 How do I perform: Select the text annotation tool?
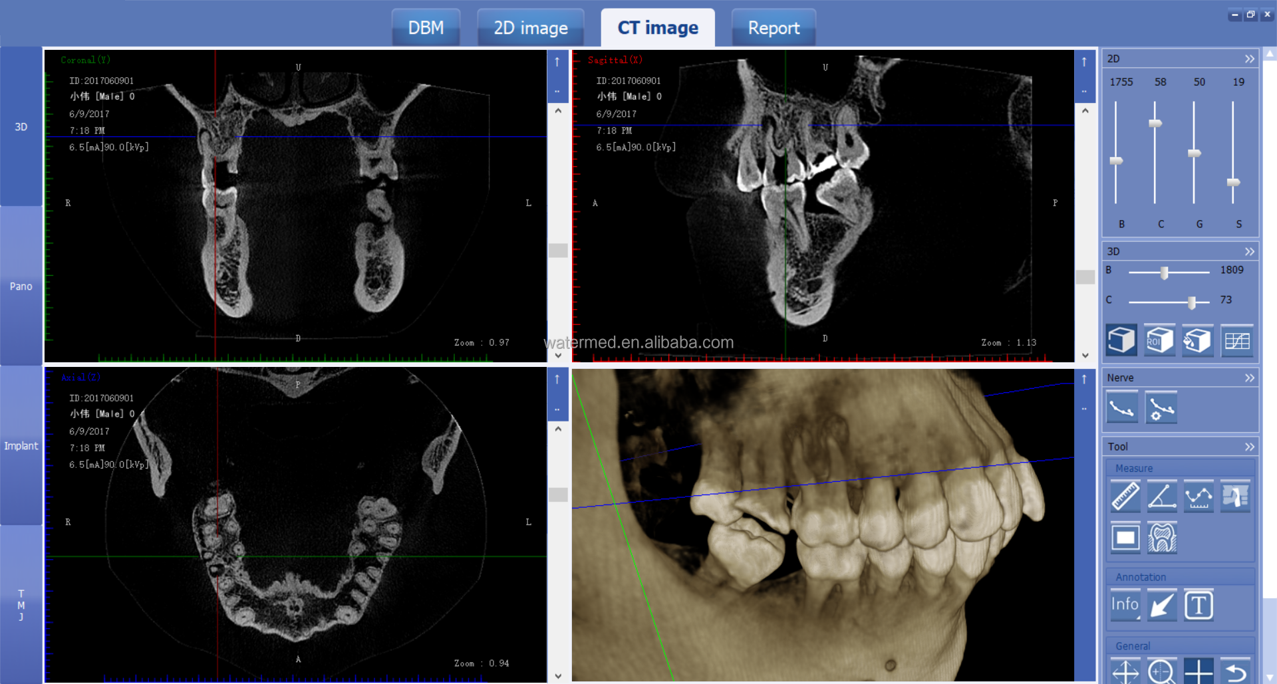tap(1199, 605)
